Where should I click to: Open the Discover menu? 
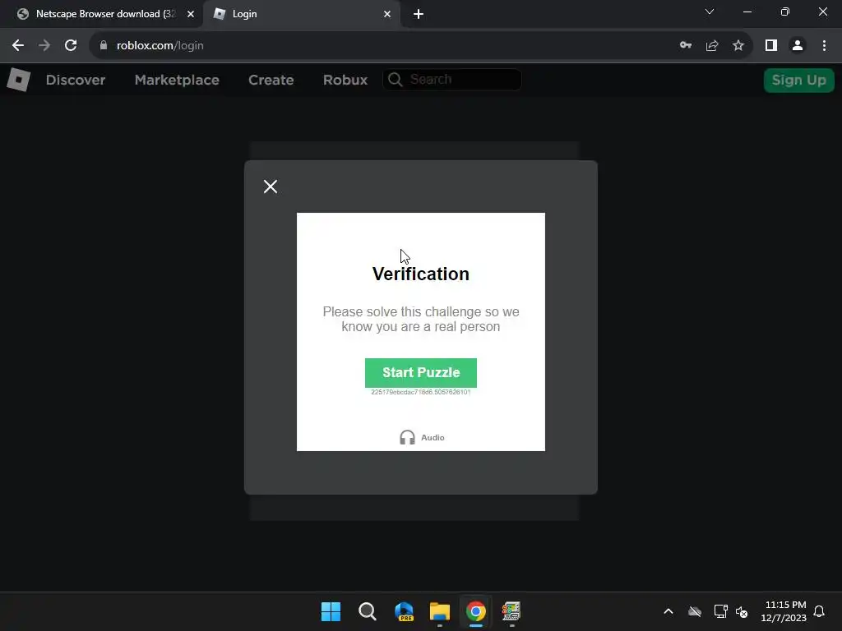point(75,80)
